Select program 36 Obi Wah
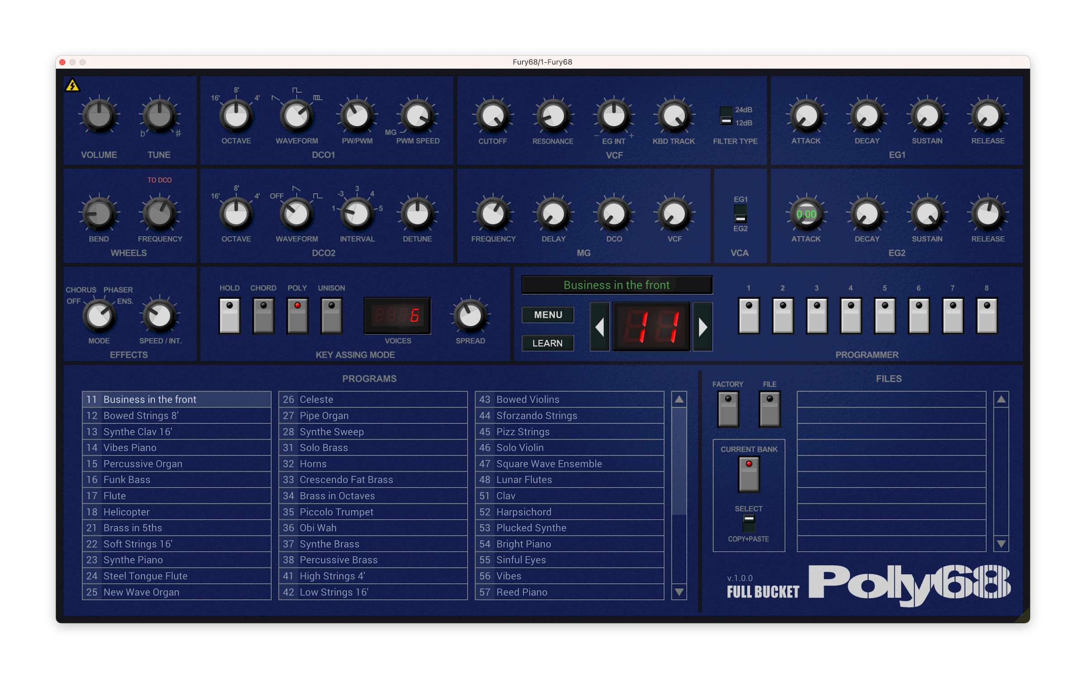The width and height of the screenshot is (1086, 679). [372, 528]
